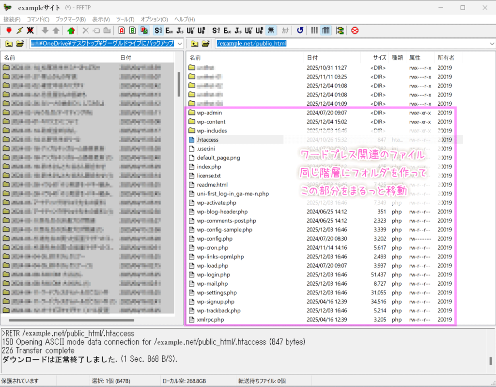Viewport: 496px width, 387px height.
Task: Open the オプション(O) menu
Action: tap(154, 19)
